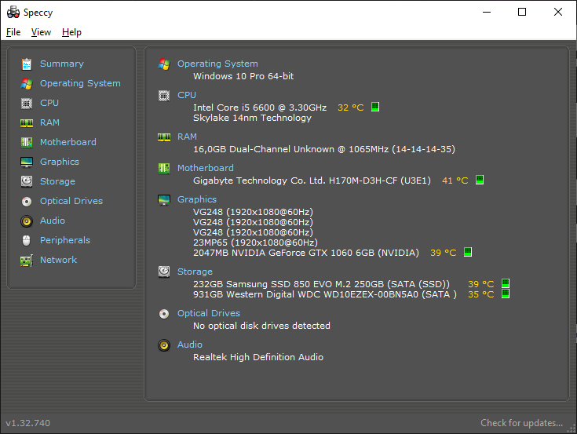This screenshot has width=577, height=434.
Task: Click the Storage hard drive icon in sidebar
Action: [x=27, y=181]
